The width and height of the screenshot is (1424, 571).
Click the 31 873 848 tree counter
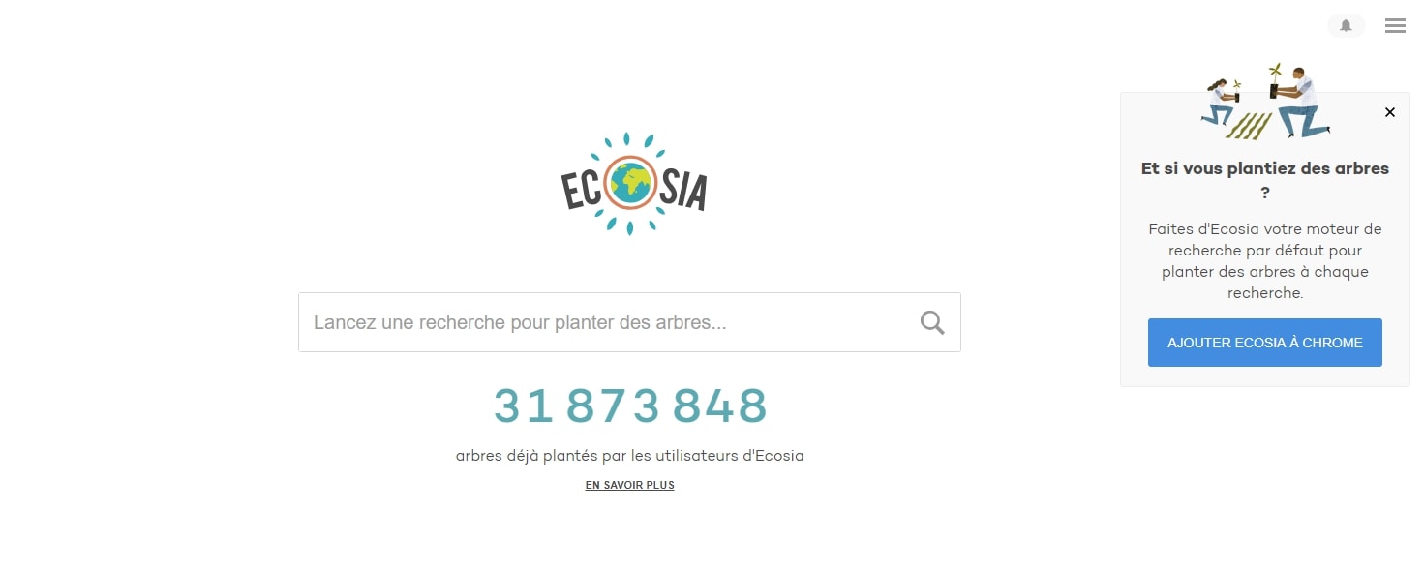pyautogui.click(x=630, y=406)
